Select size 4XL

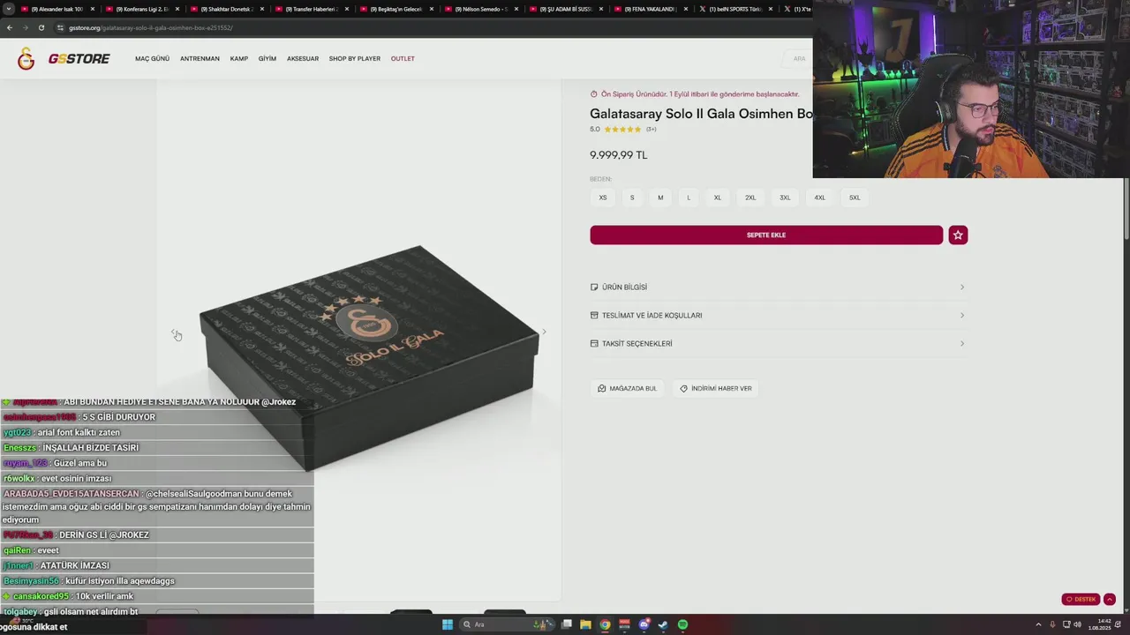pos(819,198)
